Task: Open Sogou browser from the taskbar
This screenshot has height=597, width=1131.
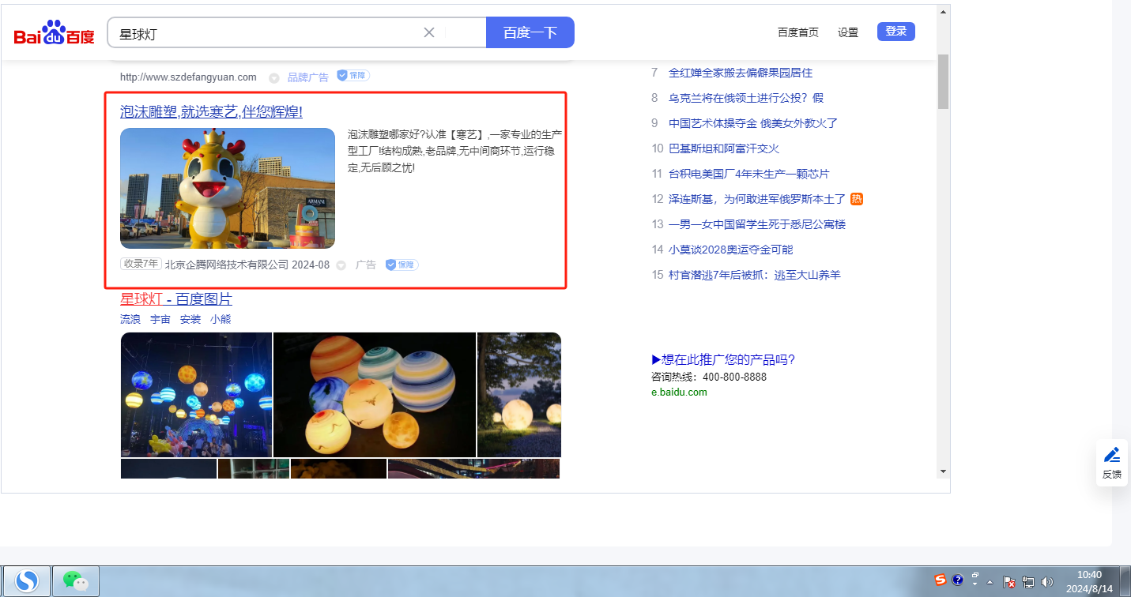Action: point(27,581)
